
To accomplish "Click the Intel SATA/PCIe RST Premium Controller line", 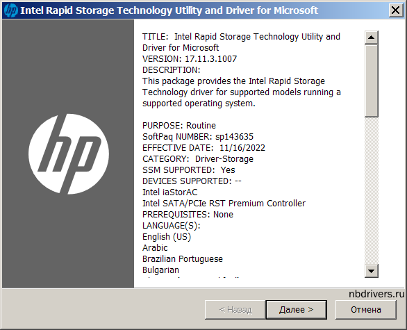I will pyautogui.click(x=224, y=204).
